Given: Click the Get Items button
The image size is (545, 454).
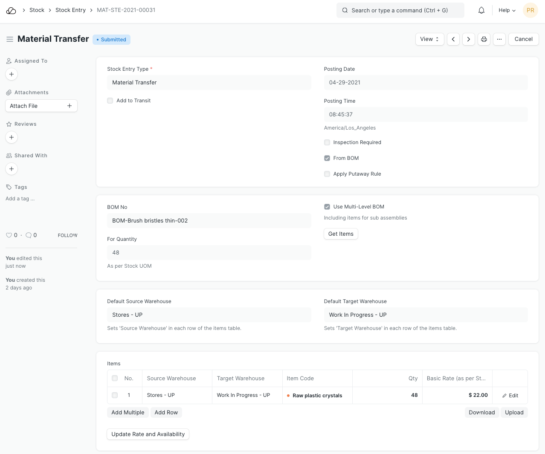Looking at the screenshot, I should tap(341, 234).
